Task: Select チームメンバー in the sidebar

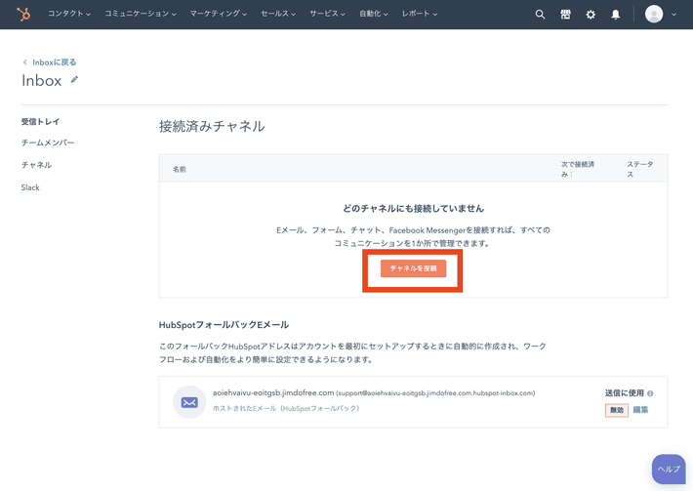Action: 48,143
